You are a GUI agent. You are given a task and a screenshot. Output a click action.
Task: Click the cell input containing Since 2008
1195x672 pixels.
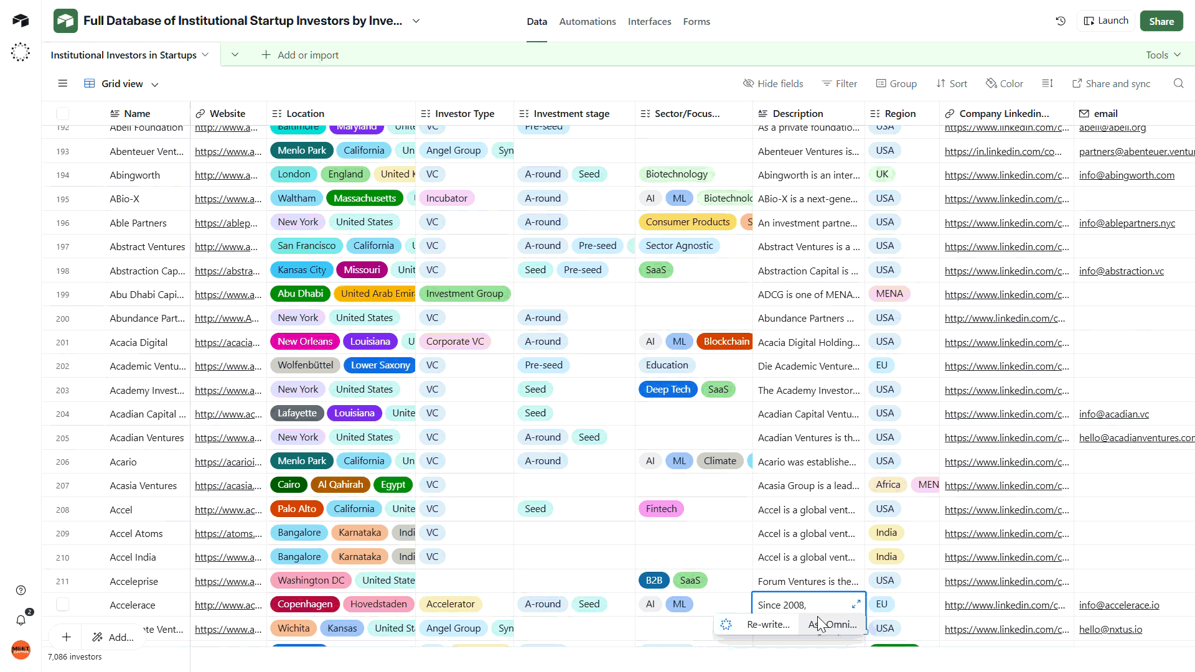click(x=797, y=604)
